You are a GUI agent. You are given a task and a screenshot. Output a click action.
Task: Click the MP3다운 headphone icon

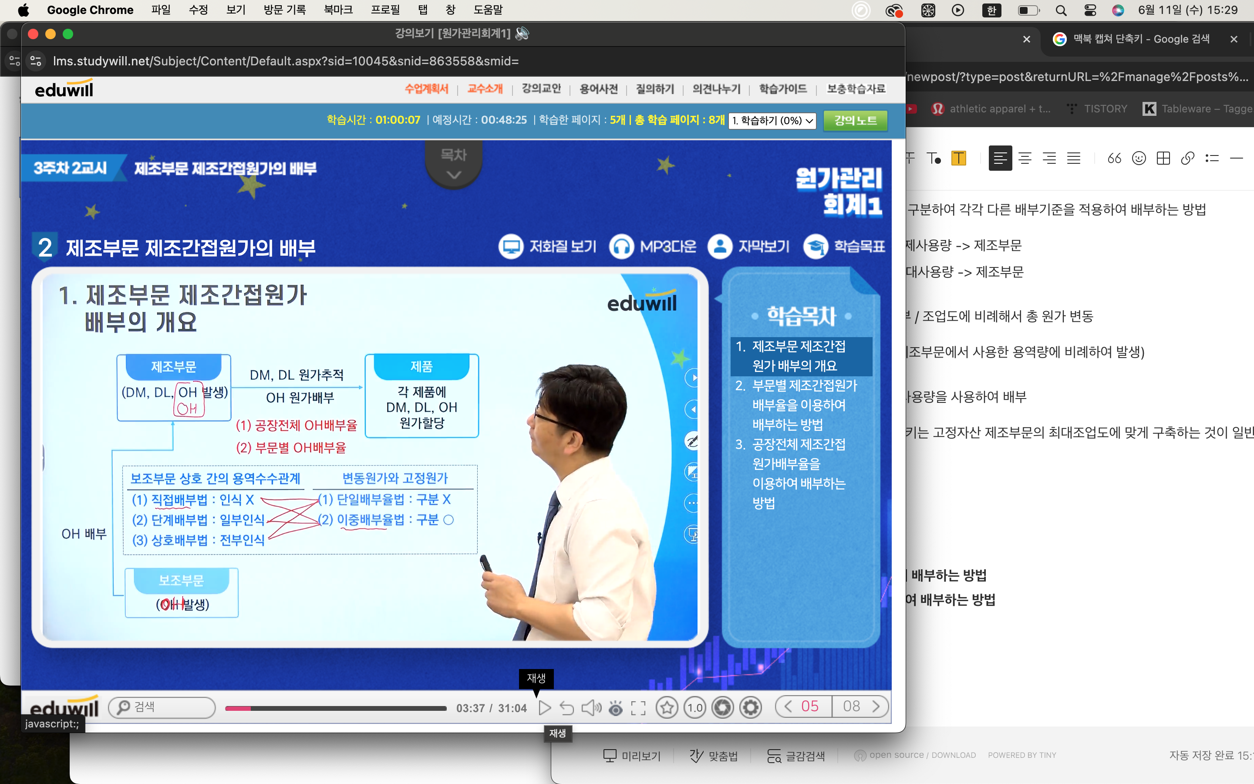(621, 246)
